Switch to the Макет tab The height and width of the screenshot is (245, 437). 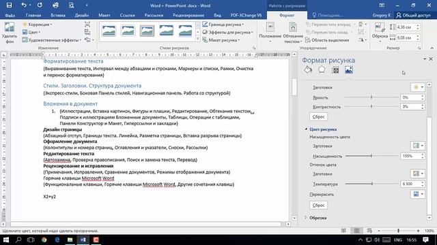104,15
